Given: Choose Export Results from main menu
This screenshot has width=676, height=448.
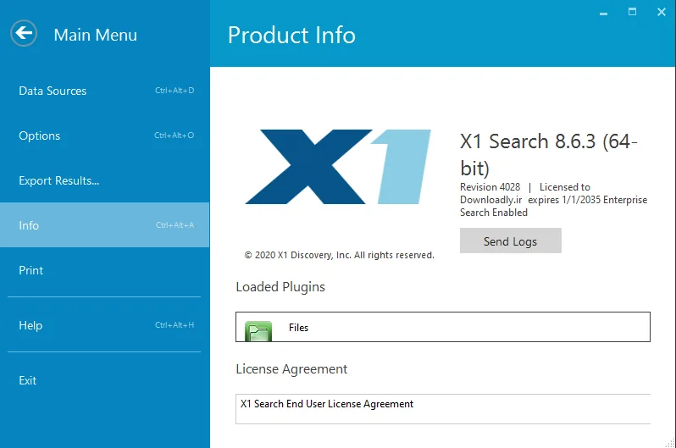Looking at the screenshot, I should pos(105,180).
